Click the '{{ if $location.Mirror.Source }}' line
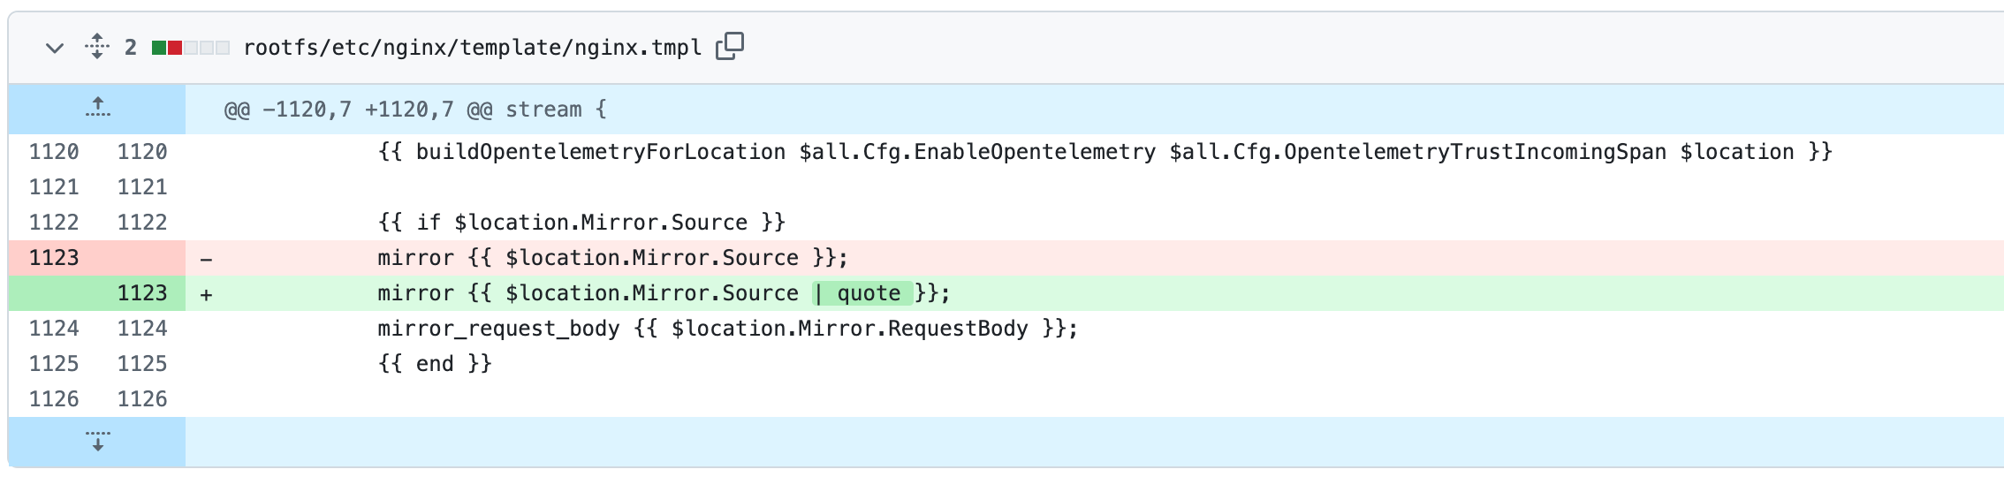Image resolution: width=2004 pixels, height=477 pixels. (x=581, y=223)
